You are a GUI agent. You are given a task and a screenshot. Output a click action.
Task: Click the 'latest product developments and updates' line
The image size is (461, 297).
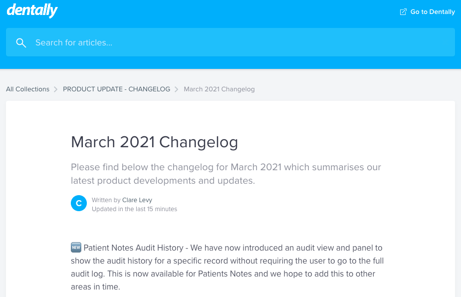(x=163, y=181)
